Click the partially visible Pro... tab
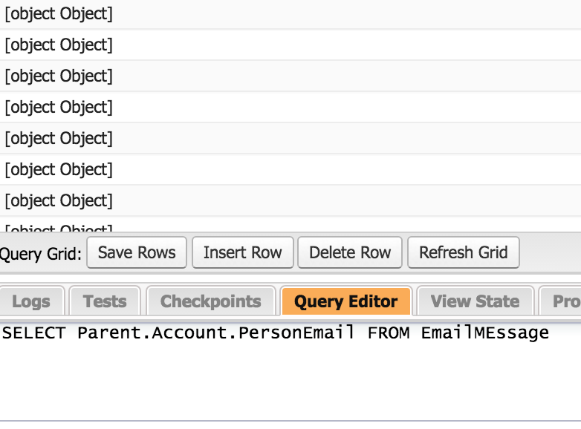Screen dimensions: 581x429 click(565, 301)
